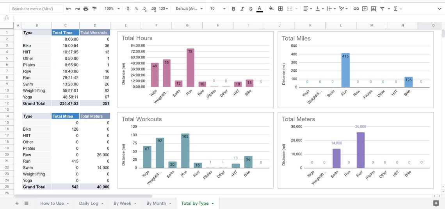The height and width of the screenshot is (209, 445).
Task: Redo the last action
Action: point(77,9)
